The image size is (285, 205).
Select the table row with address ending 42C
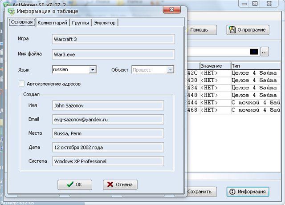(x=234, y=73)
